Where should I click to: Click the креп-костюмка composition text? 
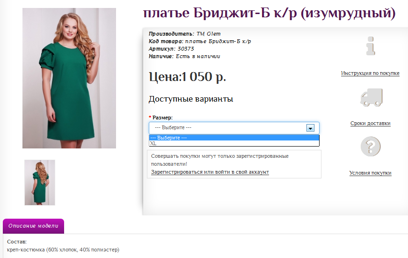63,250
